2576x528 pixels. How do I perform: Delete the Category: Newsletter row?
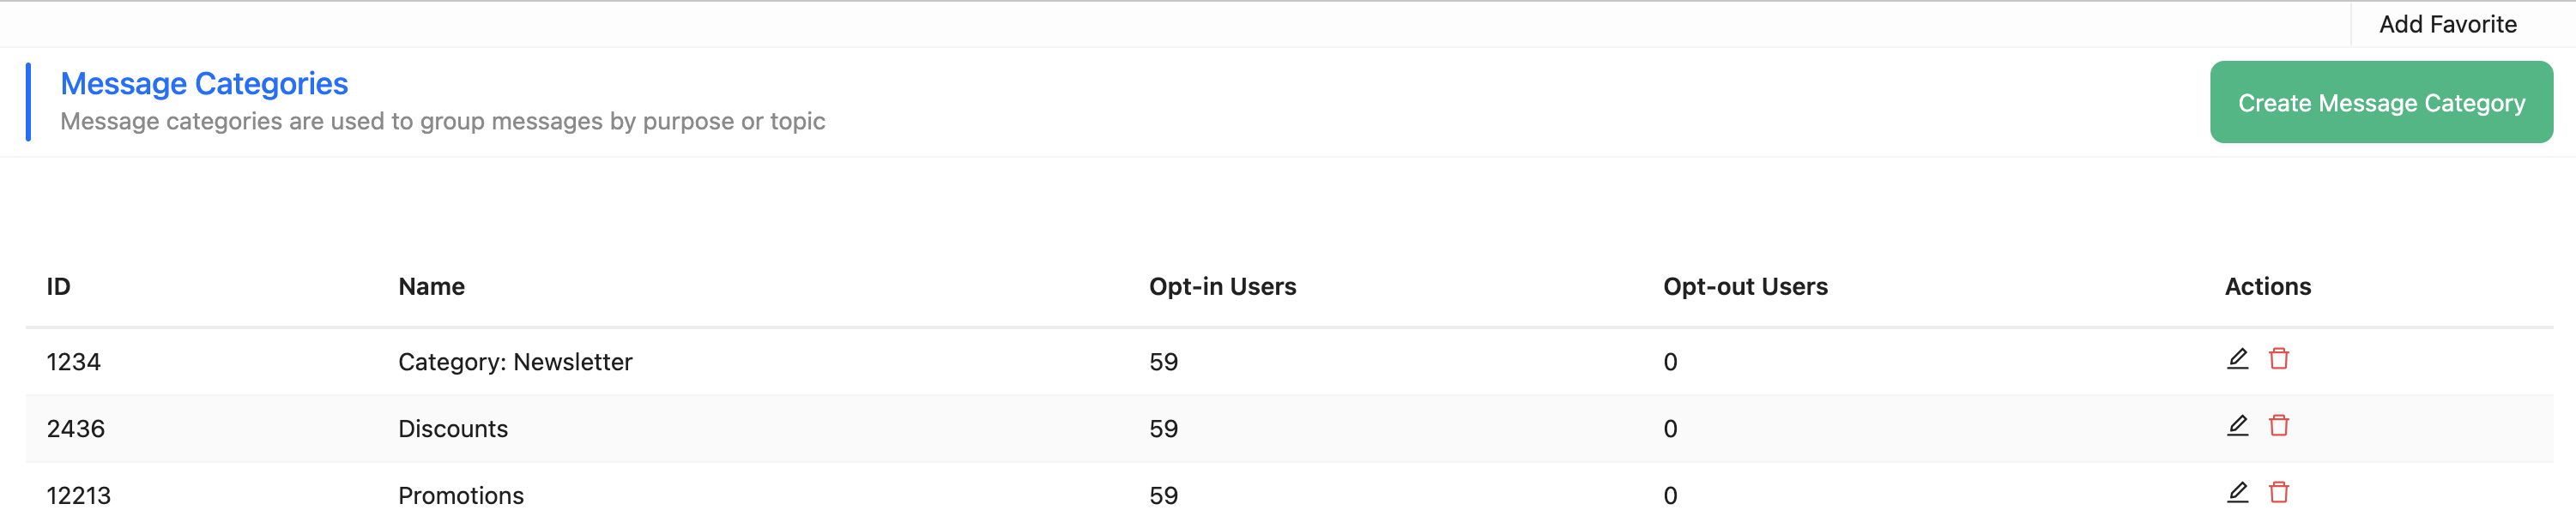pos(2279,359)
